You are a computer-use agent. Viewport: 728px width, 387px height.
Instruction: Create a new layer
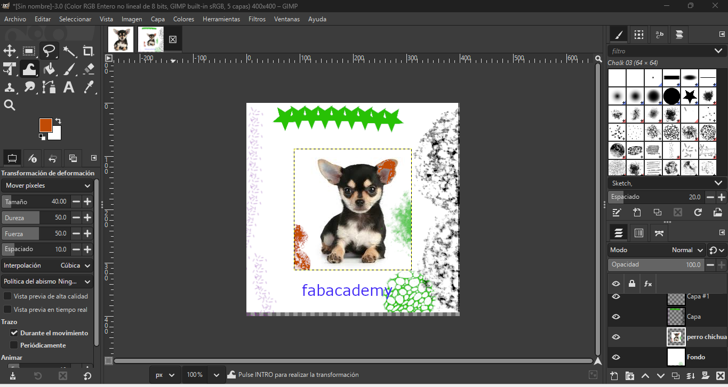(614, 376)
